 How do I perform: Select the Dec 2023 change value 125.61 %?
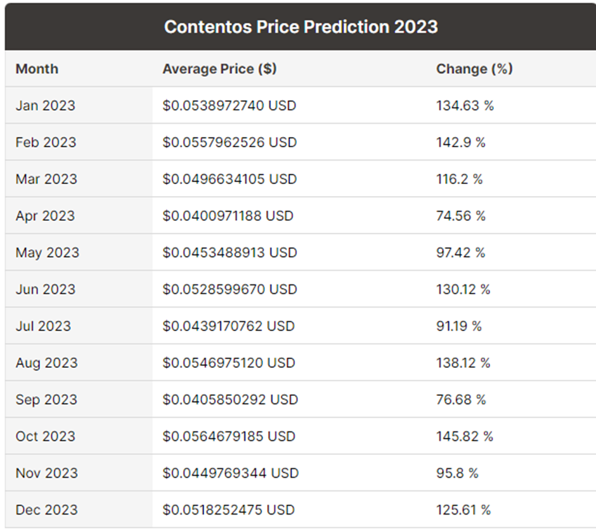[463, 510]
